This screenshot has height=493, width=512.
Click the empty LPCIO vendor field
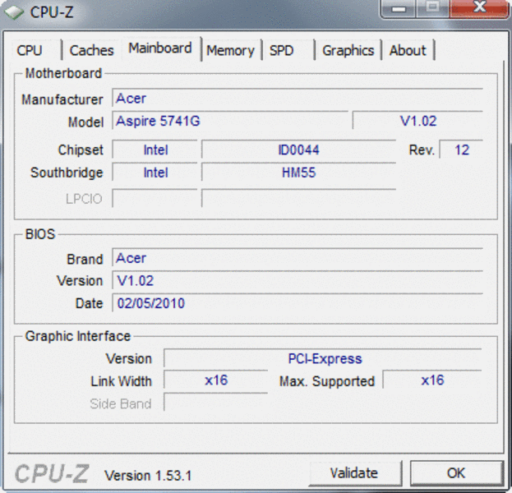click(155, 198)
